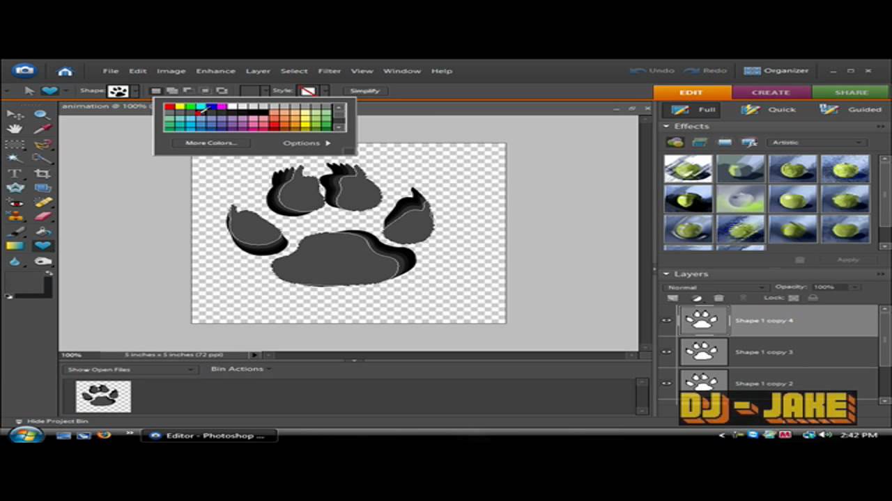Select the Spot Healing bandage tool
The image size is (892, 501).
(x=43, y=202)
